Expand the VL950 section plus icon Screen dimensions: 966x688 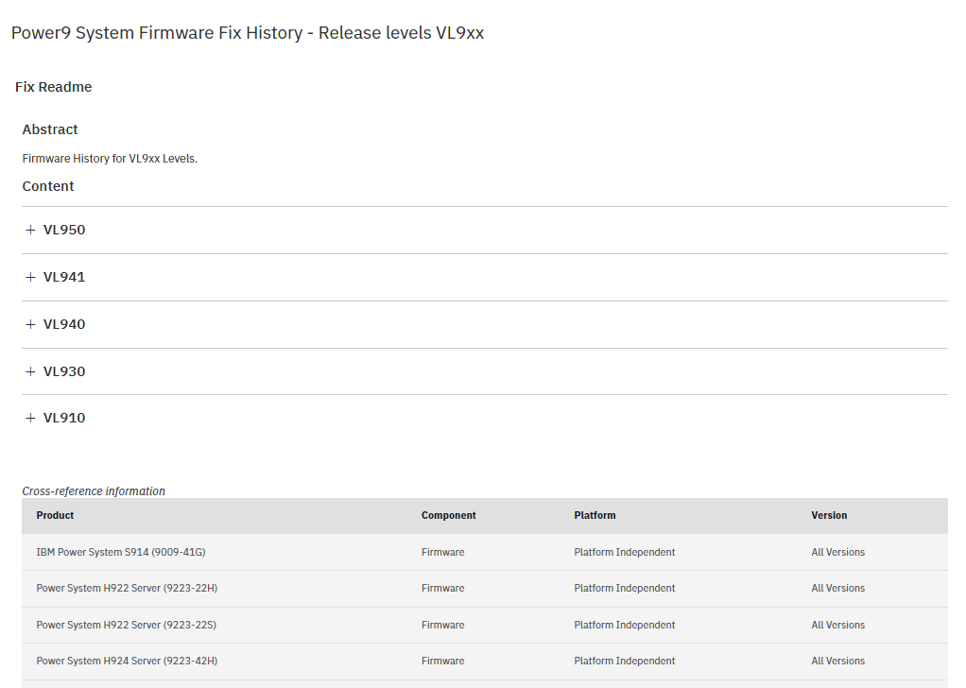(30, 230)
